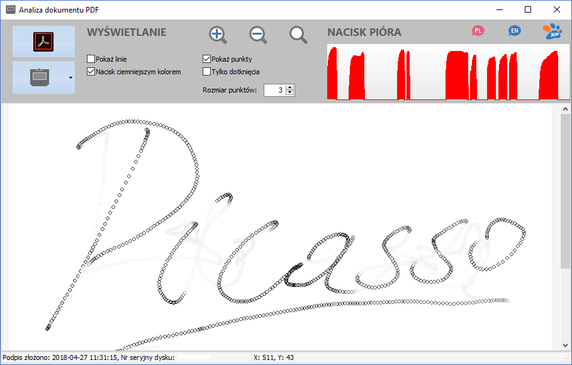Reset zoom with the plain magnifier icon
This screenshot has height=365, width=572.
point(298,35)
